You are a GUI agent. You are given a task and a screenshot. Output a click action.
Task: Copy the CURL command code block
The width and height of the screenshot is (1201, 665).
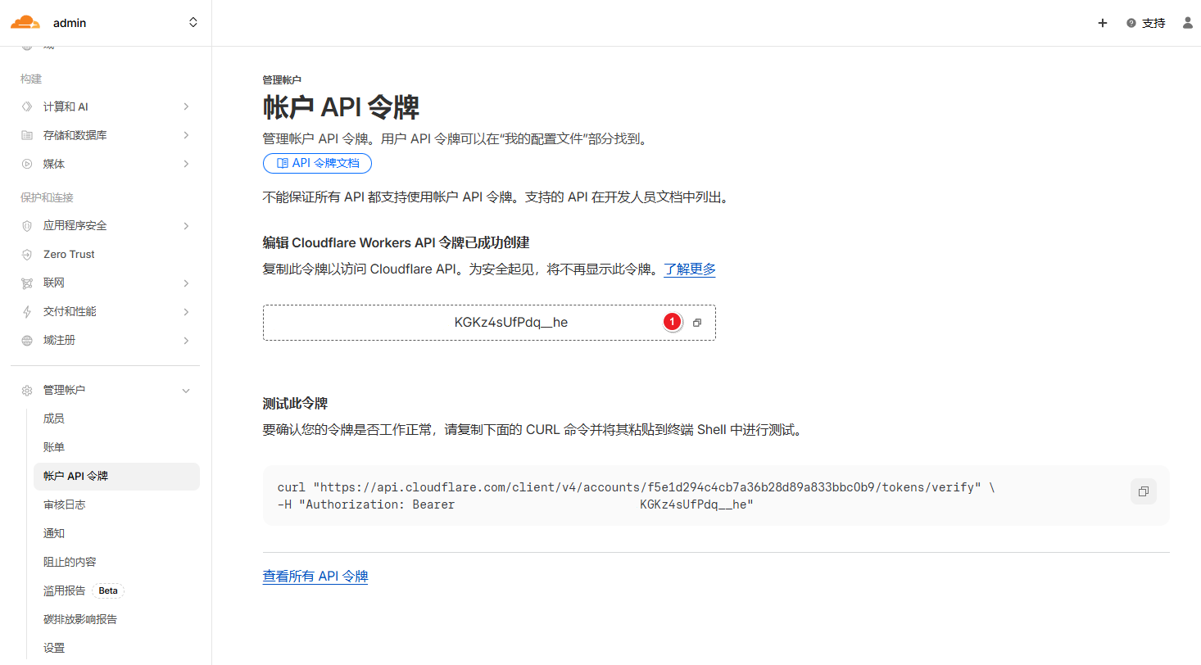coord(1143,491)
